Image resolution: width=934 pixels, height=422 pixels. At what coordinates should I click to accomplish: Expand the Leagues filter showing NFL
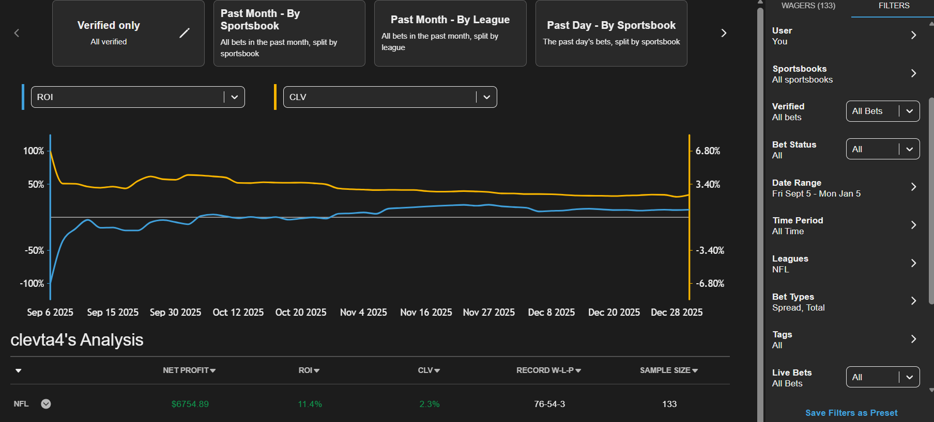point(913,263)
